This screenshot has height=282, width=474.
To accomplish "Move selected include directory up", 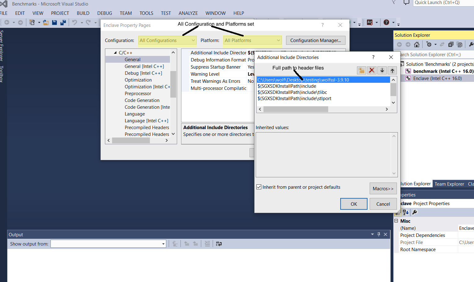I will (x=392, y=70).
